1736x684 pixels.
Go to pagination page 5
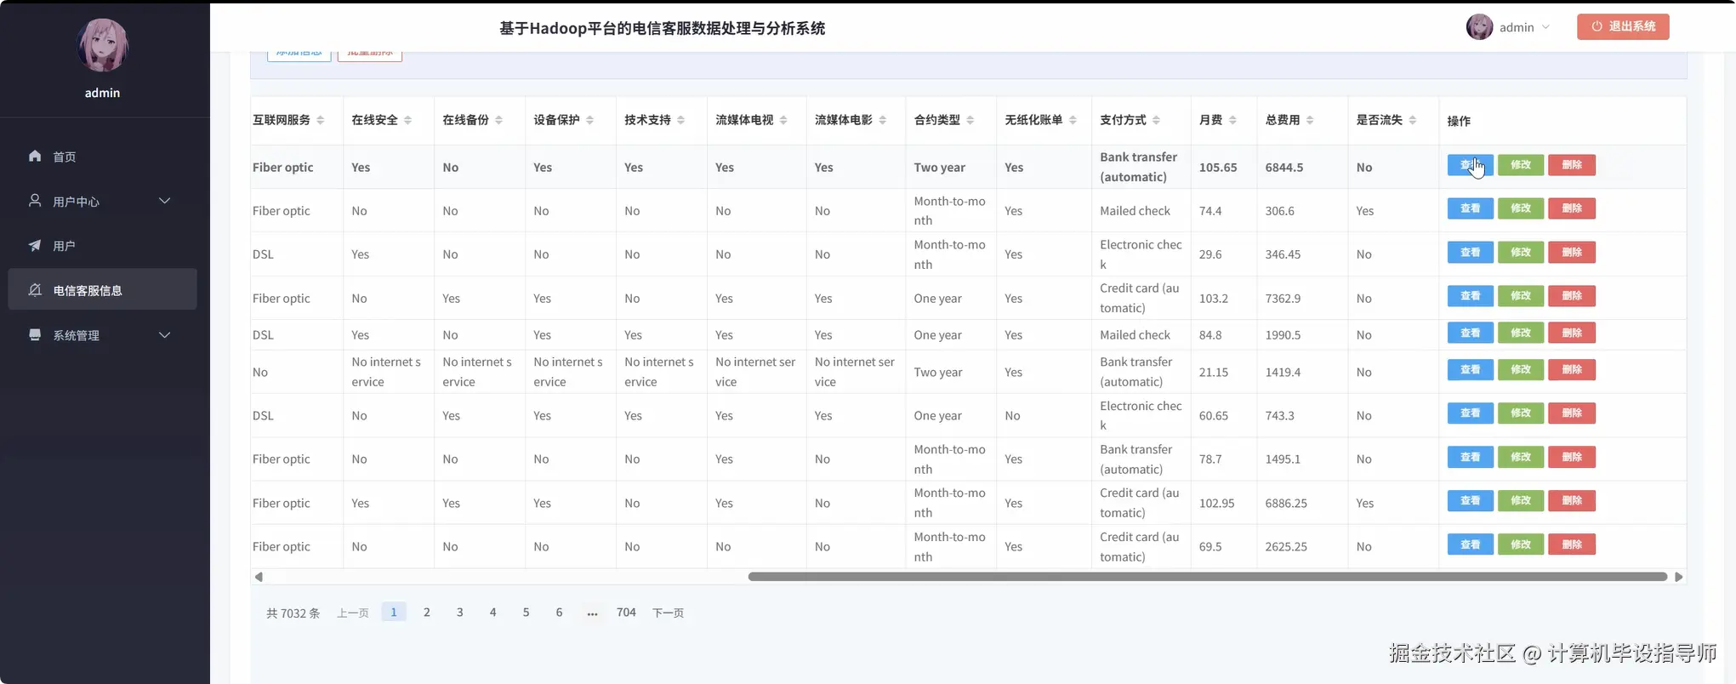click(526, 612)
